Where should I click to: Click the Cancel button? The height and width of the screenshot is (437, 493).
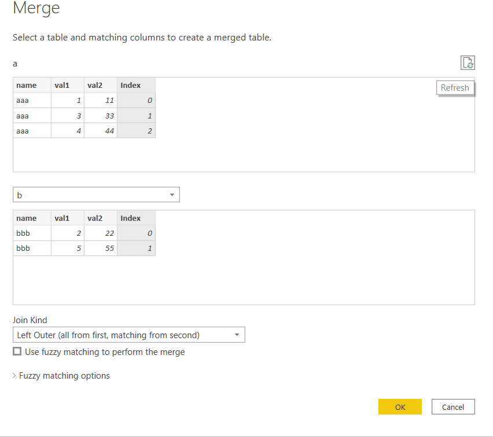453,407
